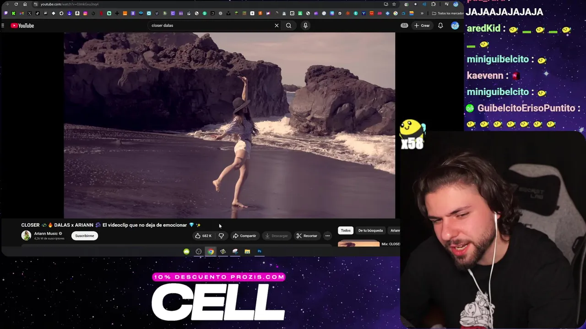Click the '4,26 M de suscriptores' text
586x329 pixels.
[49, 239]
